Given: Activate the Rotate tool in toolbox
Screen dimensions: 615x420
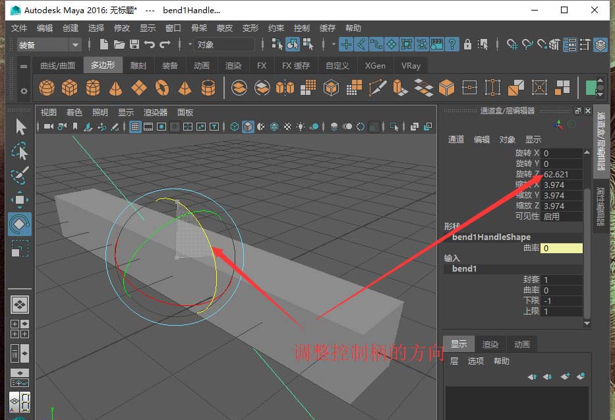Looking at the screenshot, I should [20, 224].
